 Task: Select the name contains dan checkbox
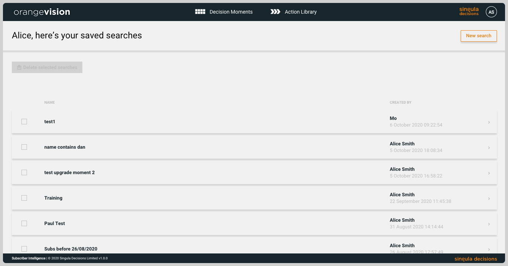[x=24, y=147]
